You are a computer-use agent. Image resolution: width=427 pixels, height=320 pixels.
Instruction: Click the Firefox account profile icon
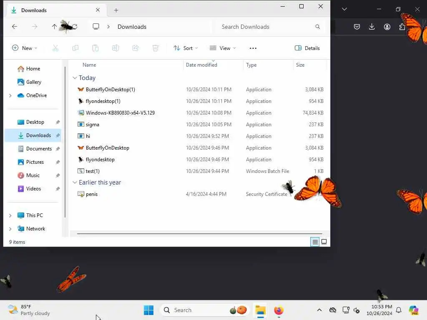(387, 27)
